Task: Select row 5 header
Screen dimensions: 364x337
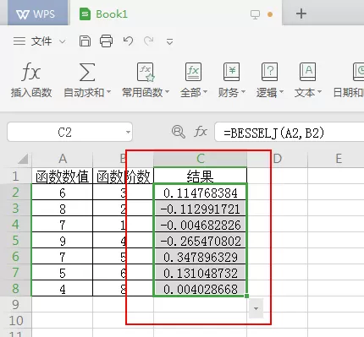Action: (x=15, y=240)
